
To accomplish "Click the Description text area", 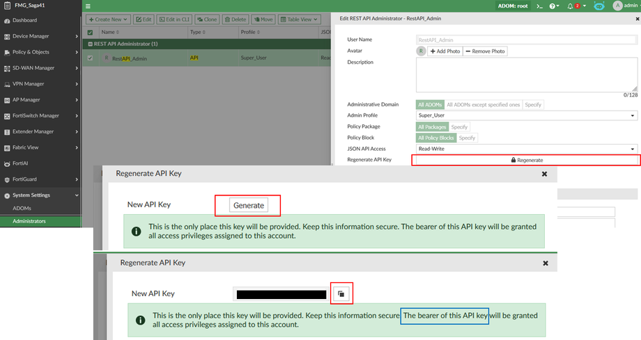I will (x=527, y=74).
